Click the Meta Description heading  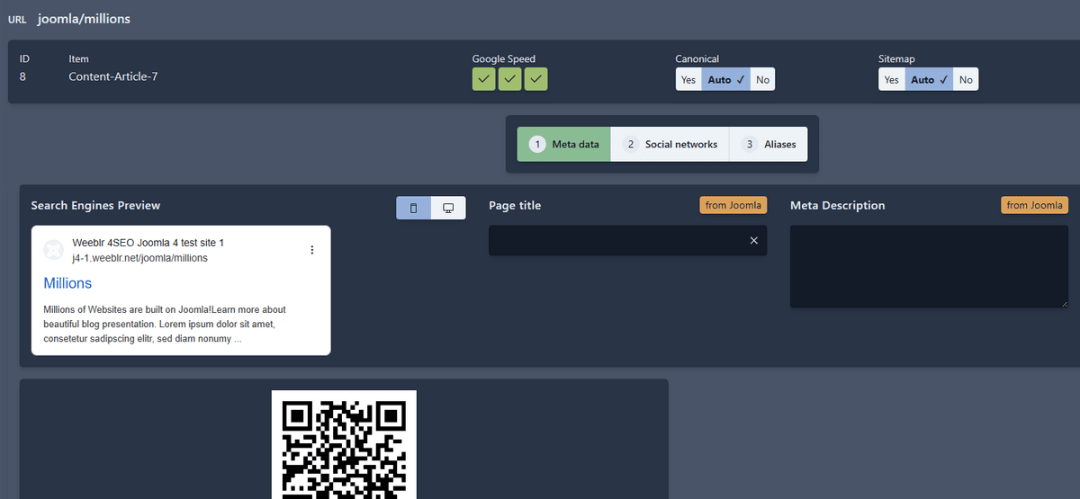coord(837,205)
